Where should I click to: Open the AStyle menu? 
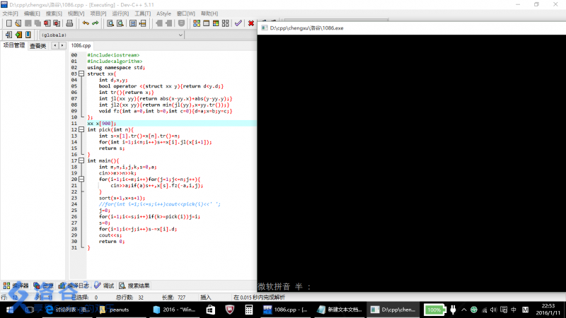(163, 13)
